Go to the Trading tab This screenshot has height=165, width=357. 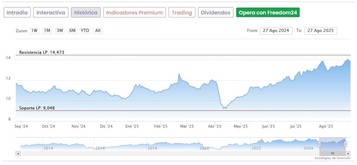point(182,13)
